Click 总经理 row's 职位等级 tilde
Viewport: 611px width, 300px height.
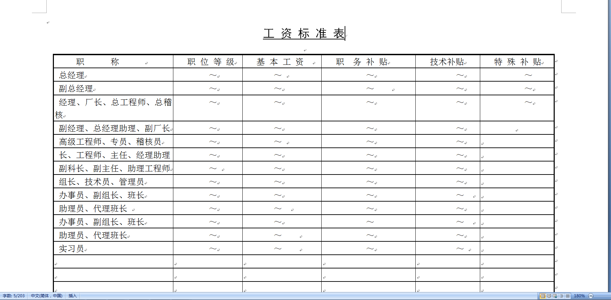click(213, 75)
